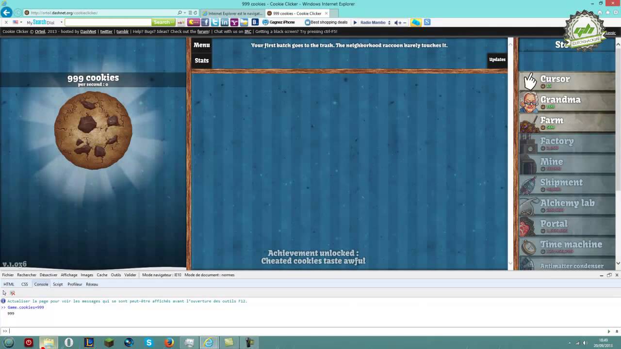621x349 pixels.
Task: Open the Valider menu
Action: coord(131,275)
